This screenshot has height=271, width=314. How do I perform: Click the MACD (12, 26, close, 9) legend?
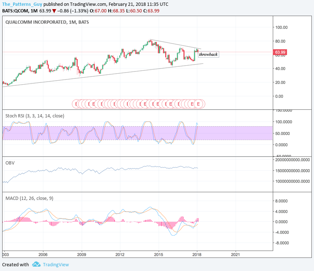(30, 198)
